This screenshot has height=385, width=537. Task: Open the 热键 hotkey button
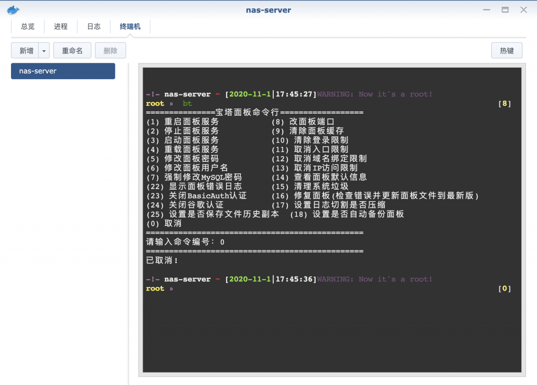coord(507,51)
